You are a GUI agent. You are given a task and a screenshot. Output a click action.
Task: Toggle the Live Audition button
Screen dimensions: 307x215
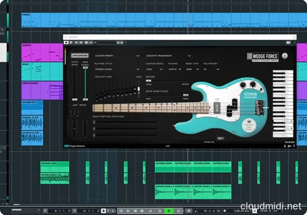(x=79, y=55)
